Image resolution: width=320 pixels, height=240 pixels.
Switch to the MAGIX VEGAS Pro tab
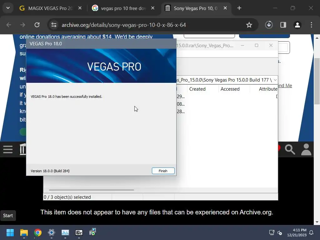click(x=50, y=8)
